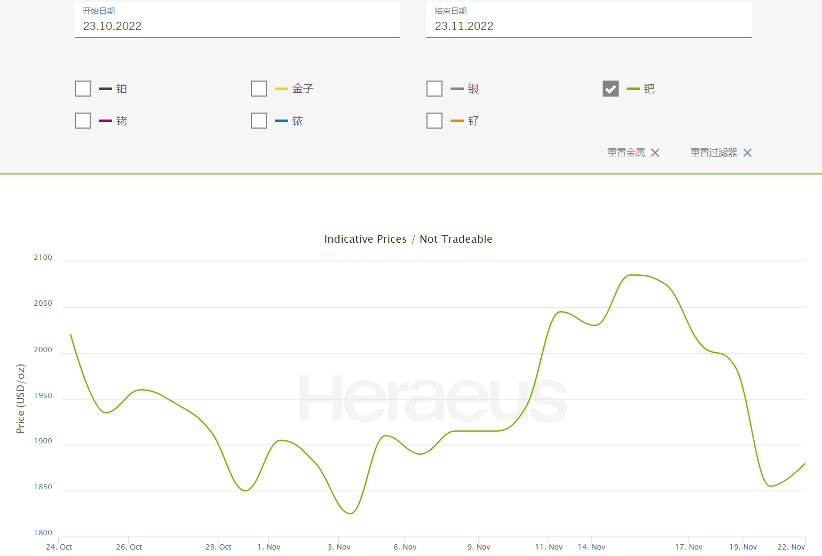Click the 26. Oct x-axis label

coord(129,547)
